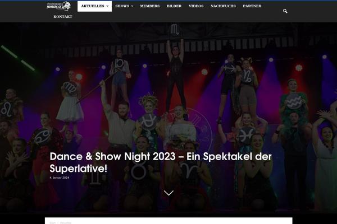Viewport: 337px width, 224px height.
Task: Go to the Kontakt page
Action: [x=63, y=17]
